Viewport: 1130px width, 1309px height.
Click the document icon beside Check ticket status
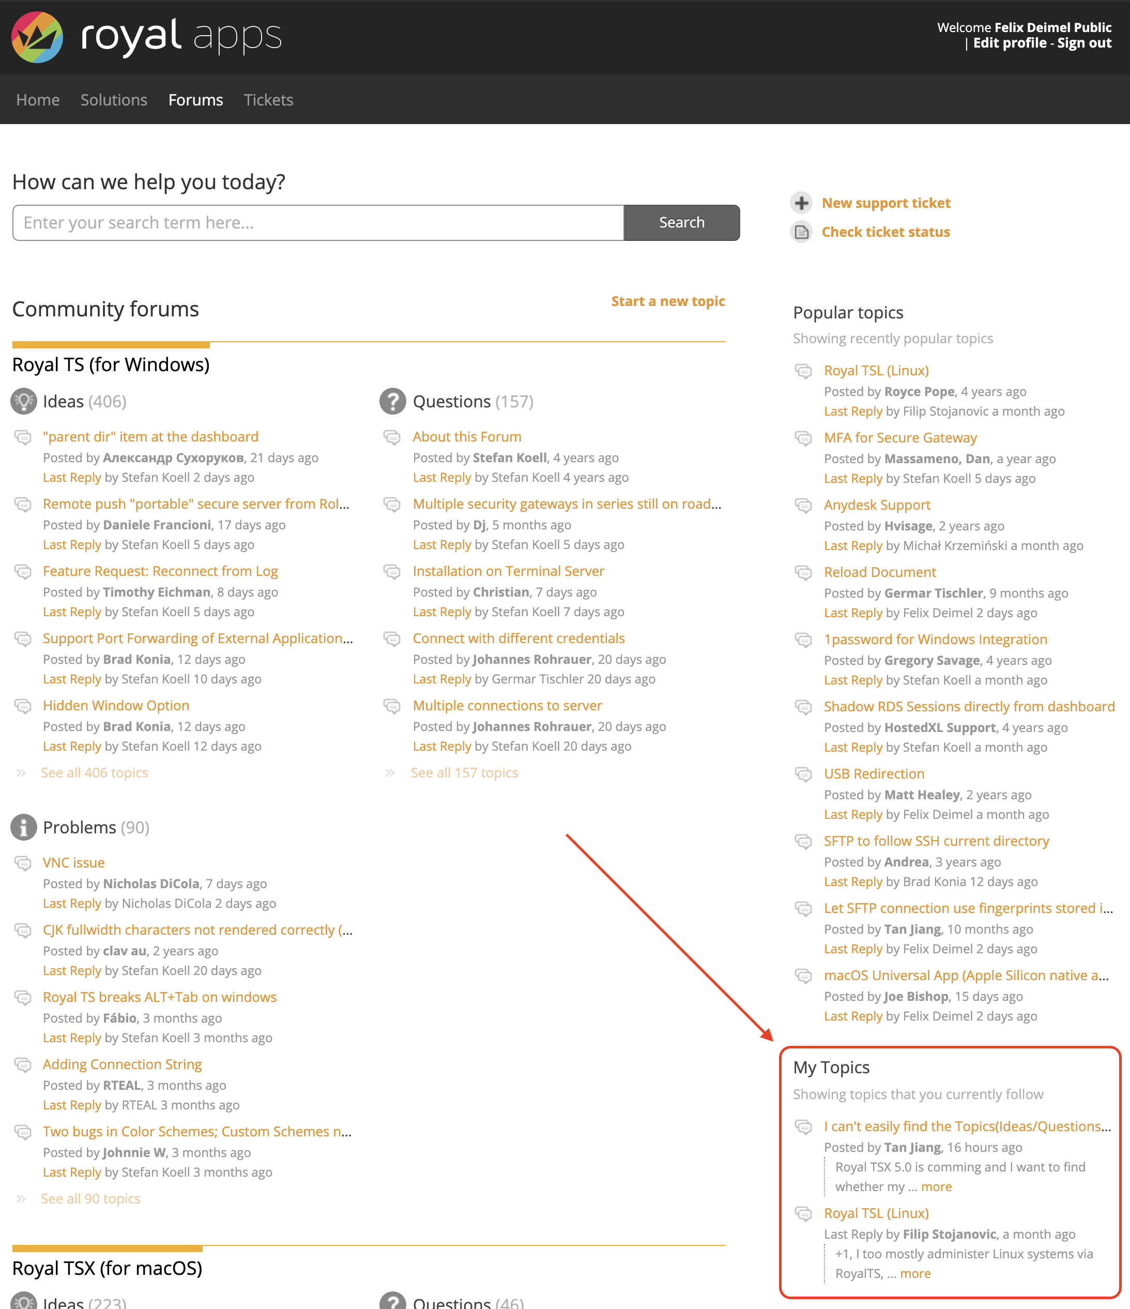tap(802, 232)
